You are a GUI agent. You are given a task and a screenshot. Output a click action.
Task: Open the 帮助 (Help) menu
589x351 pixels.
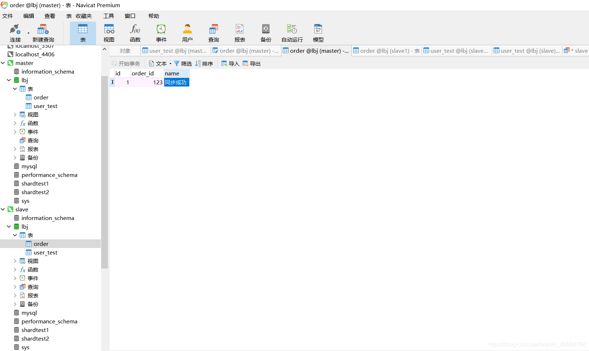click(154, 16)
